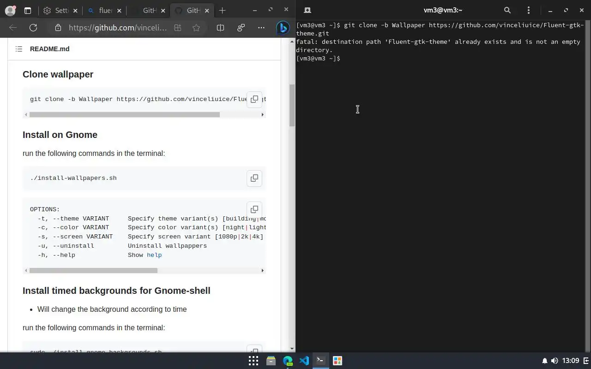The image size is (591, 369).
Task: Open the volume control in tray
Action: point(555,361)
